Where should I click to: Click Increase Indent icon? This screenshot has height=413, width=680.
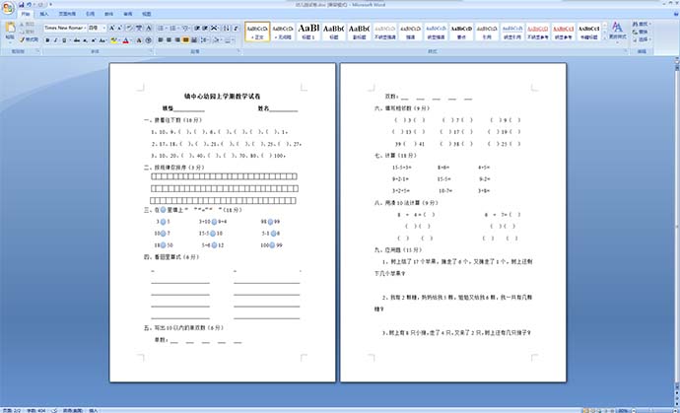[x=205, y=28]
